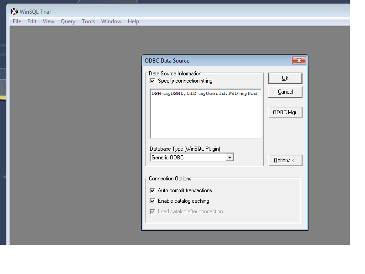Open the View menu
The image size is (365, 274).
(x=48, y=21)
